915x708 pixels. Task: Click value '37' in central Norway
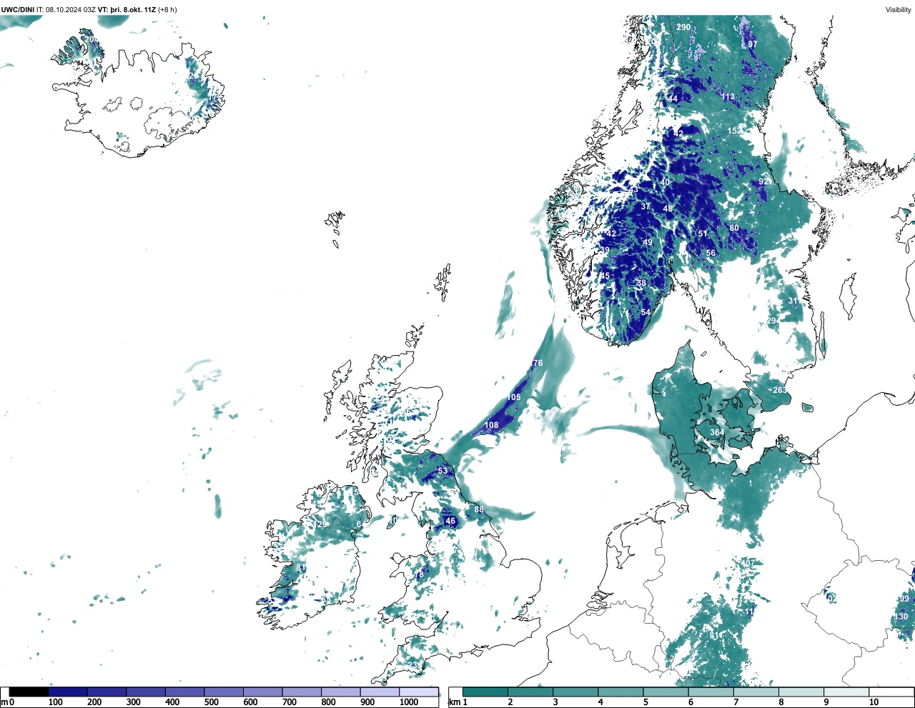coord(646,206)
